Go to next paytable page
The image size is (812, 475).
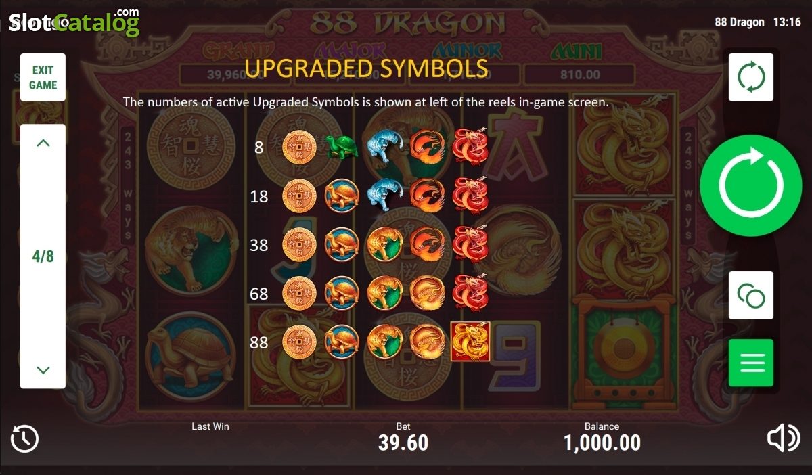[x=43, y=370]
